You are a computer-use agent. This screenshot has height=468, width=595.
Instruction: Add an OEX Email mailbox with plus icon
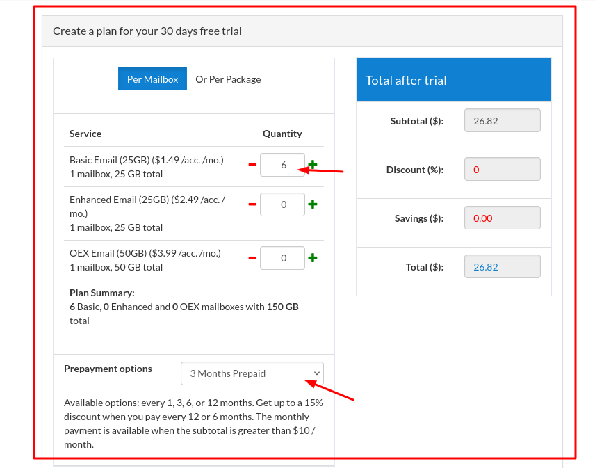313,258
